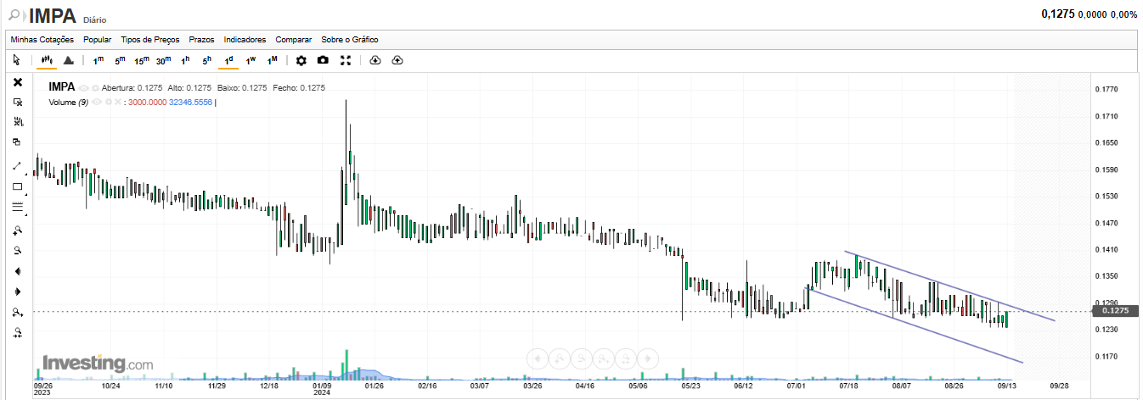Enter fullscreen chart mode

[346, 60]
